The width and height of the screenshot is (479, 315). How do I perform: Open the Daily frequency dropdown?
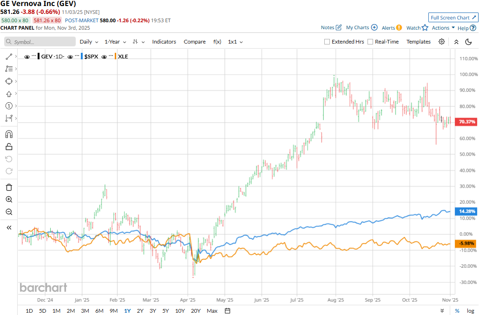(89, 42)
